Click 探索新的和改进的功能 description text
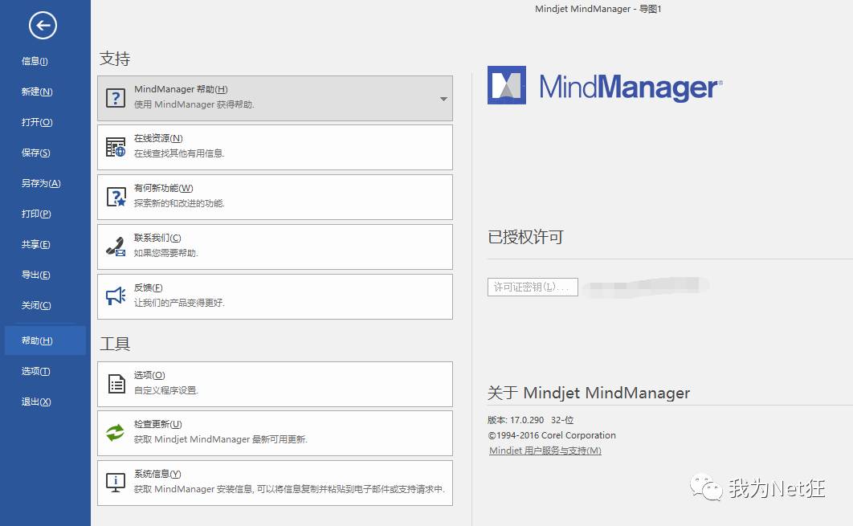Screen dimensions: 853x526 (x=179, y=203)
